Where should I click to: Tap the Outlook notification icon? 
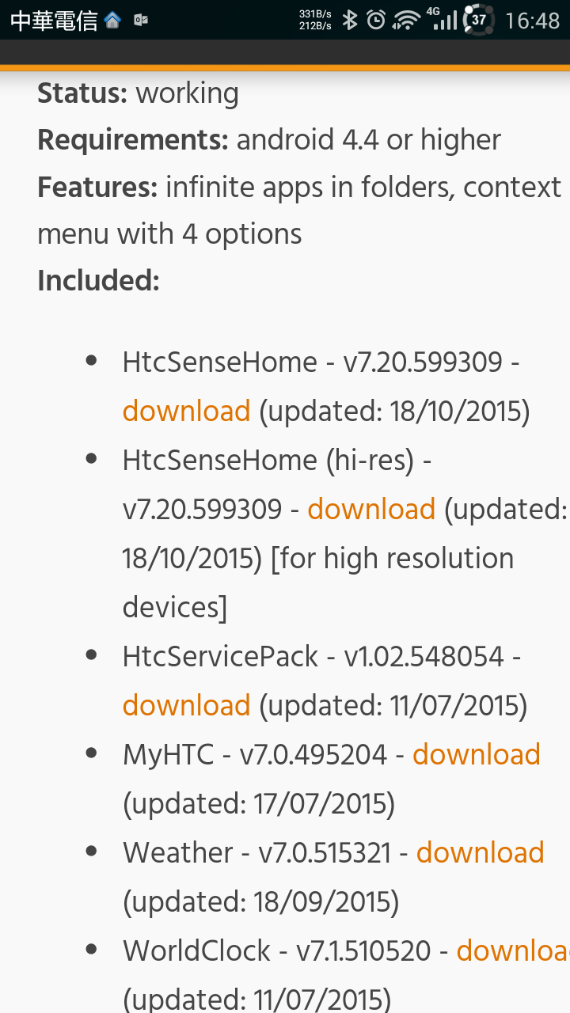coord(141,21)
